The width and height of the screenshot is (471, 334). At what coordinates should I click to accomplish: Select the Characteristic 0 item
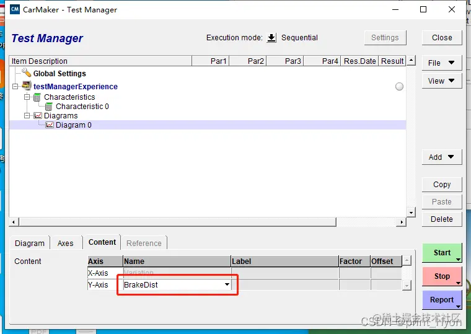point(82,107)
